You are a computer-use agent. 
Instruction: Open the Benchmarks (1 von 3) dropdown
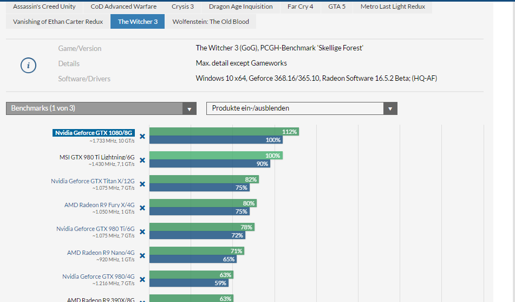(101, 108)
